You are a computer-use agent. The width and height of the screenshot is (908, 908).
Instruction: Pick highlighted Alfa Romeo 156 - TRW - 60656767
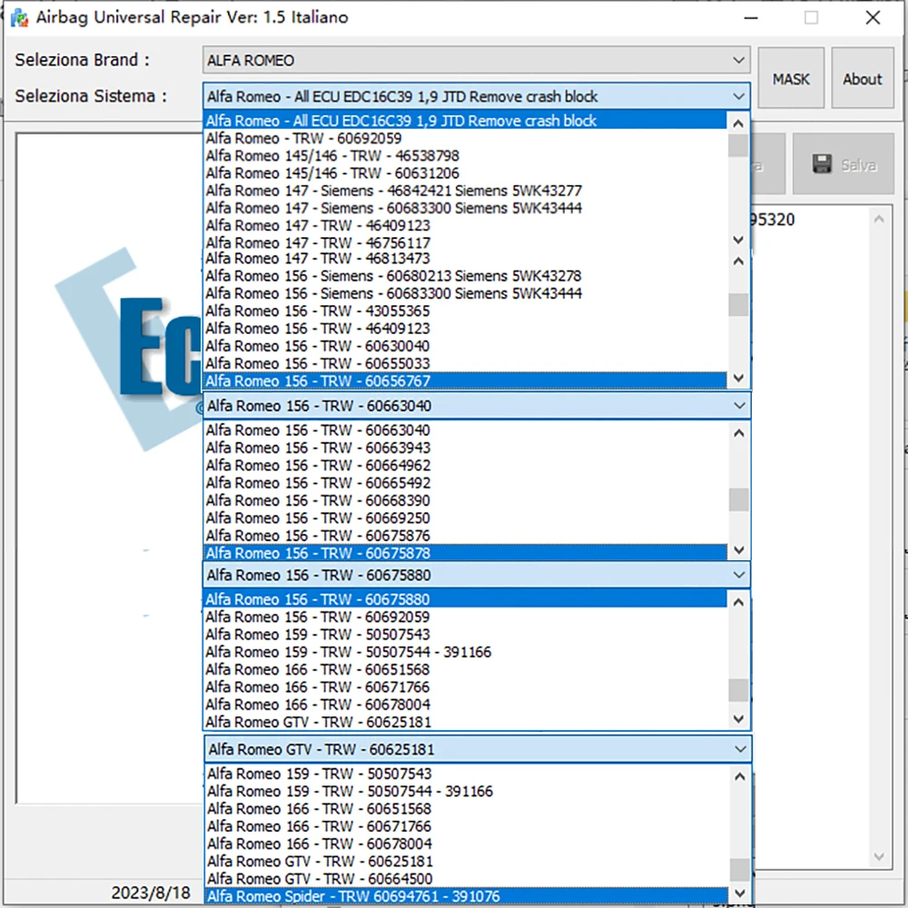(465, 380)
